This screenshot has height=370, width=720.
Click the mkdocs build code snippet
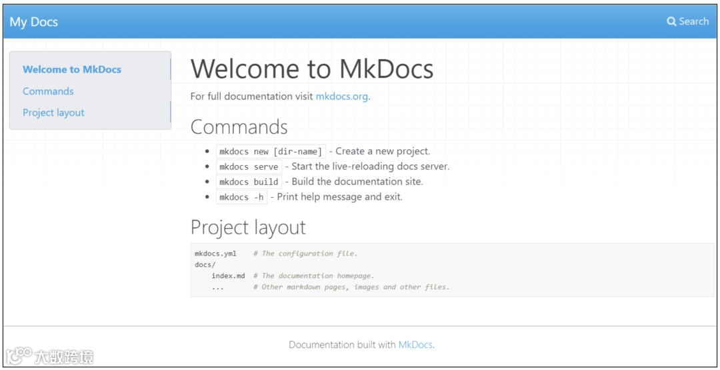coord(249,182)
